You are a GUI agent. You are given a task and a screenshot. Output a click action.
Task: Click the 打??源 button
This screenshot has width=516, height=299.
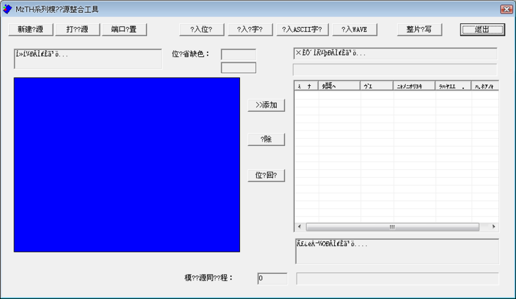tap(77, 29)
